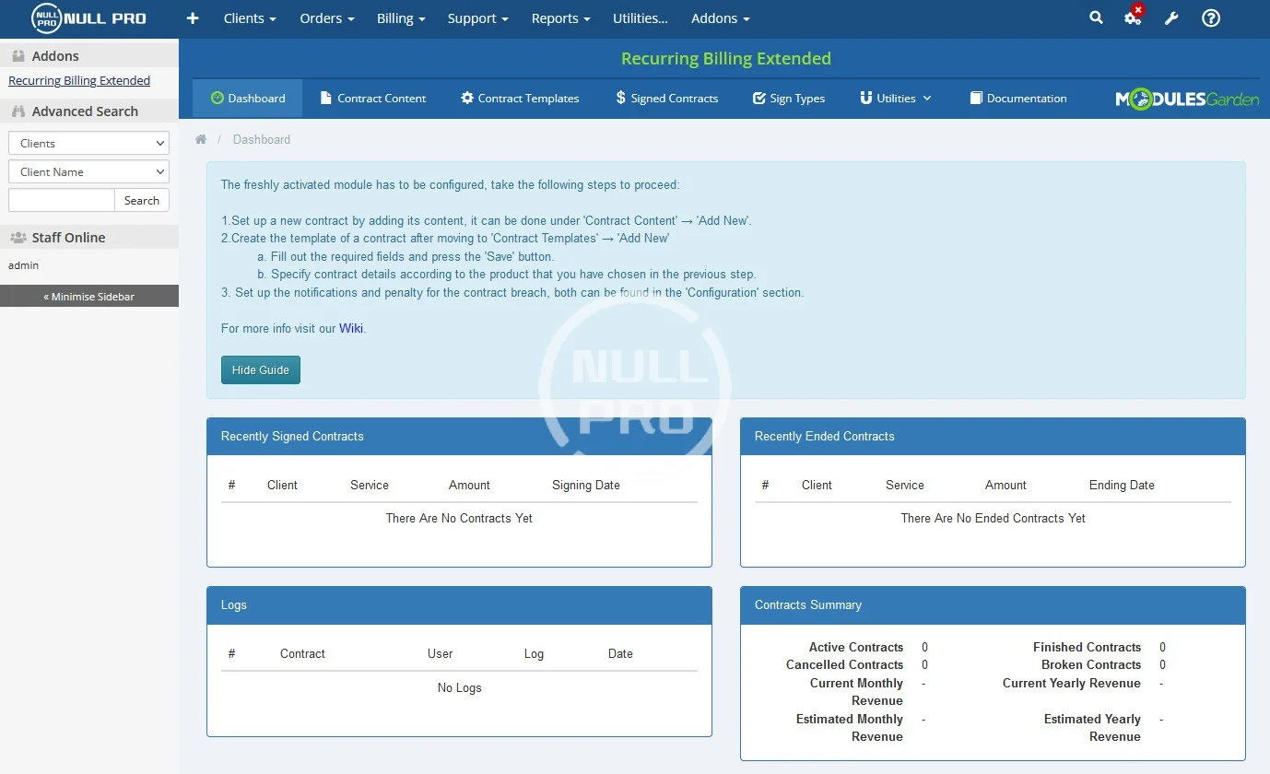This screenshot has height=774, width=1270.
Task: Open the Sign Types tab
Action: click(789, 99)
